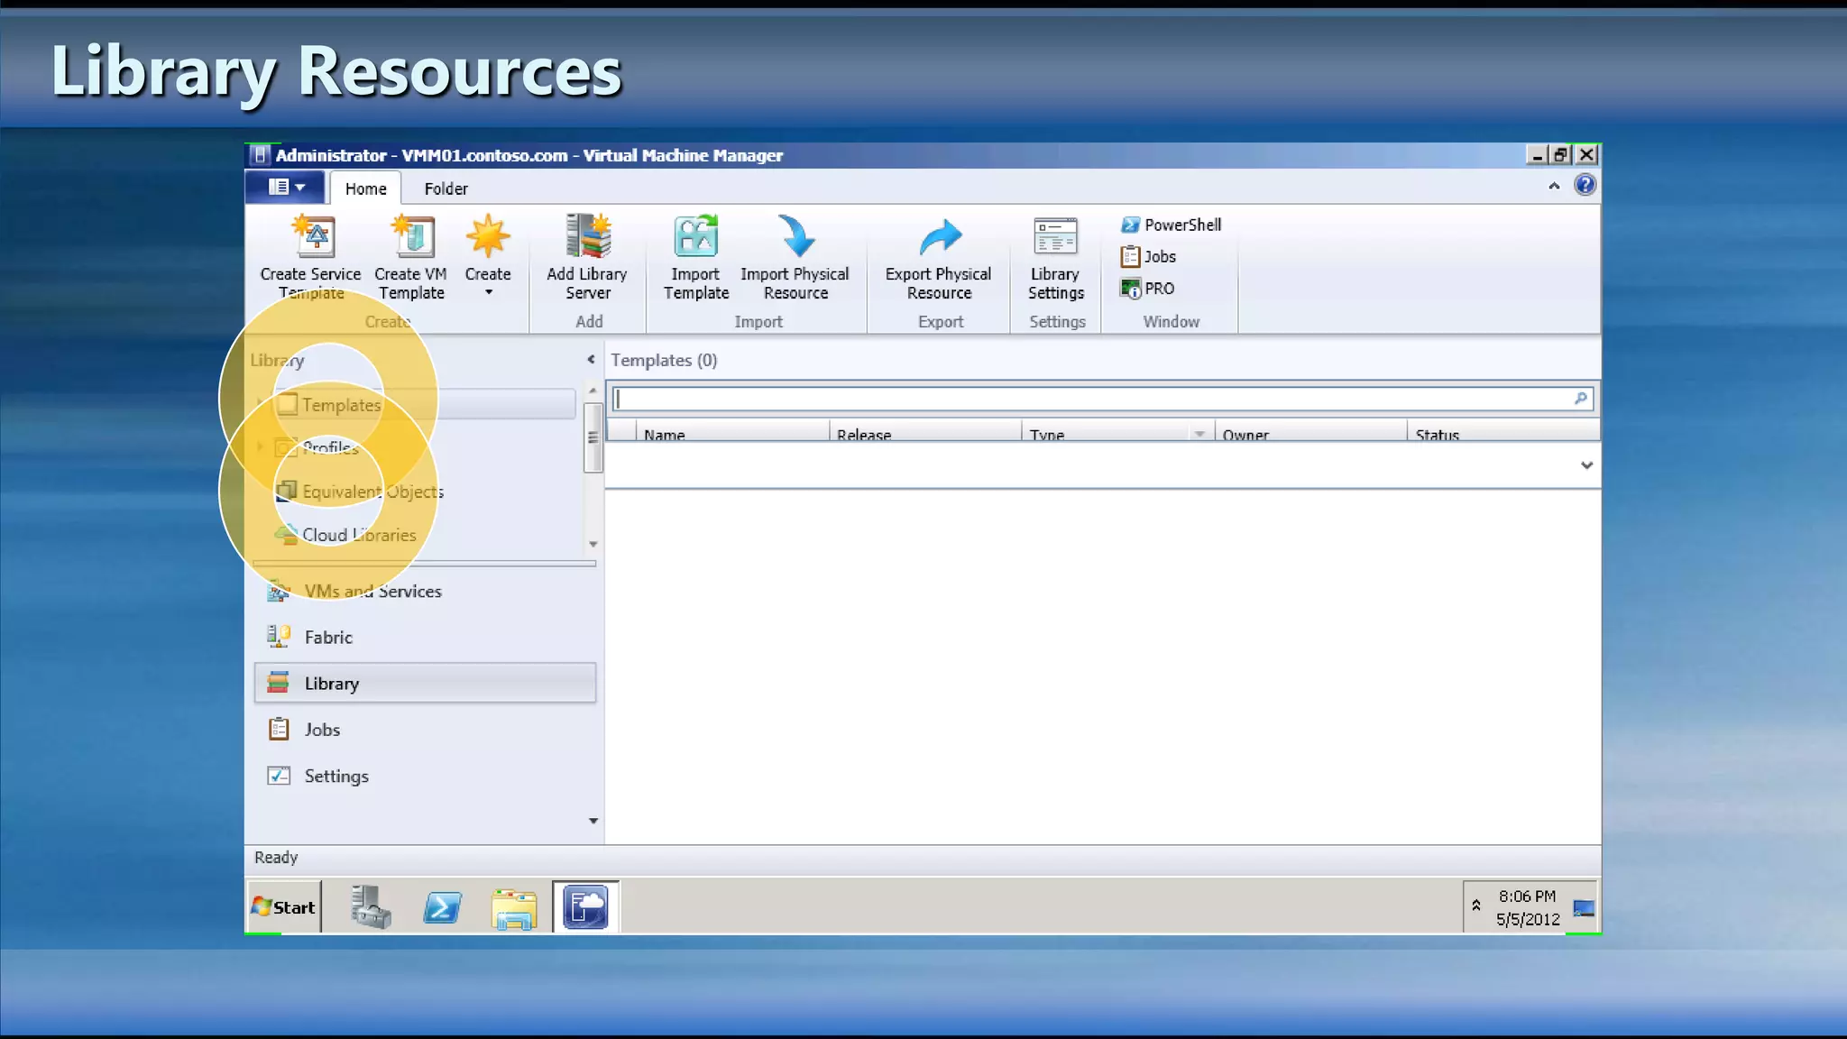
Task: Open the Jobs window from ribbon
Action: coord(1148,256)
